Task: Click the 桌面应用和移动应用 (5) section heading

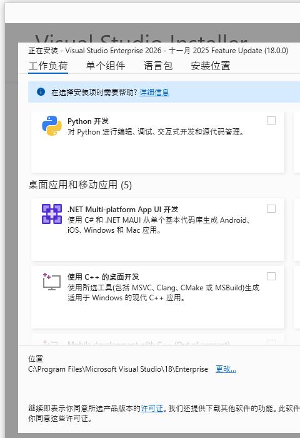Action: tap(80, 185)
